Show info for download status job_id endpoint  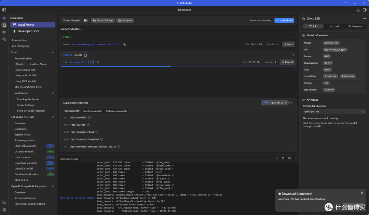pyautogui.click(x=119, y=147)
